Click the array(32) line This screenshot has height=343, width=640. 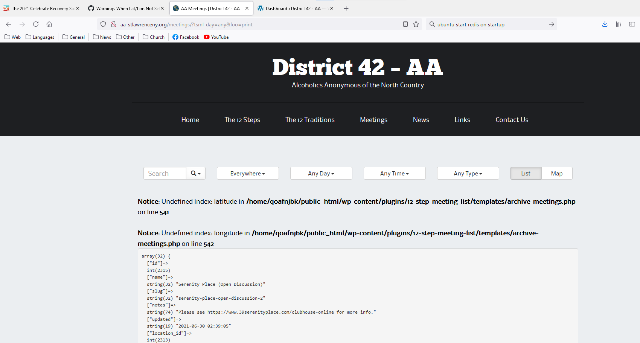156,256
